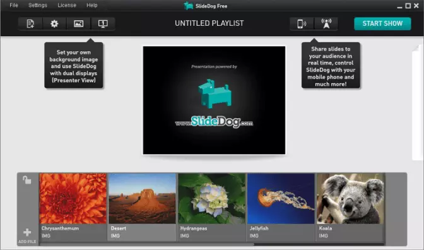Screen dimensions: 424x250
Task: Open the Settings menu
Action: click(x=38, y=5)
